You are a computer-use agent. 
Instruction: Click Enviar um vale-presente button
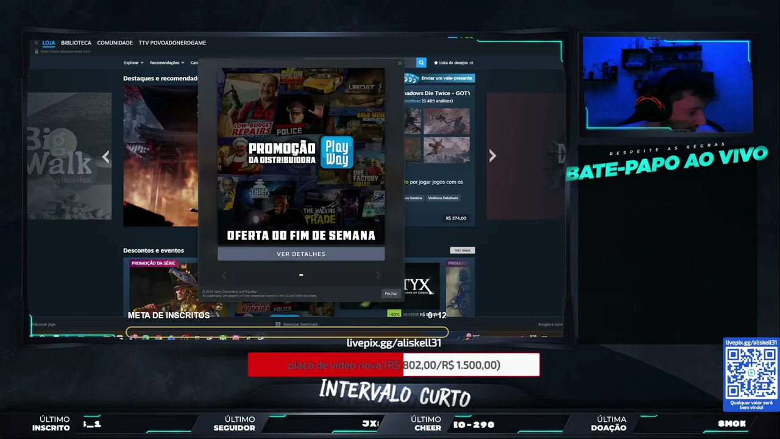[x=439, y=78]
